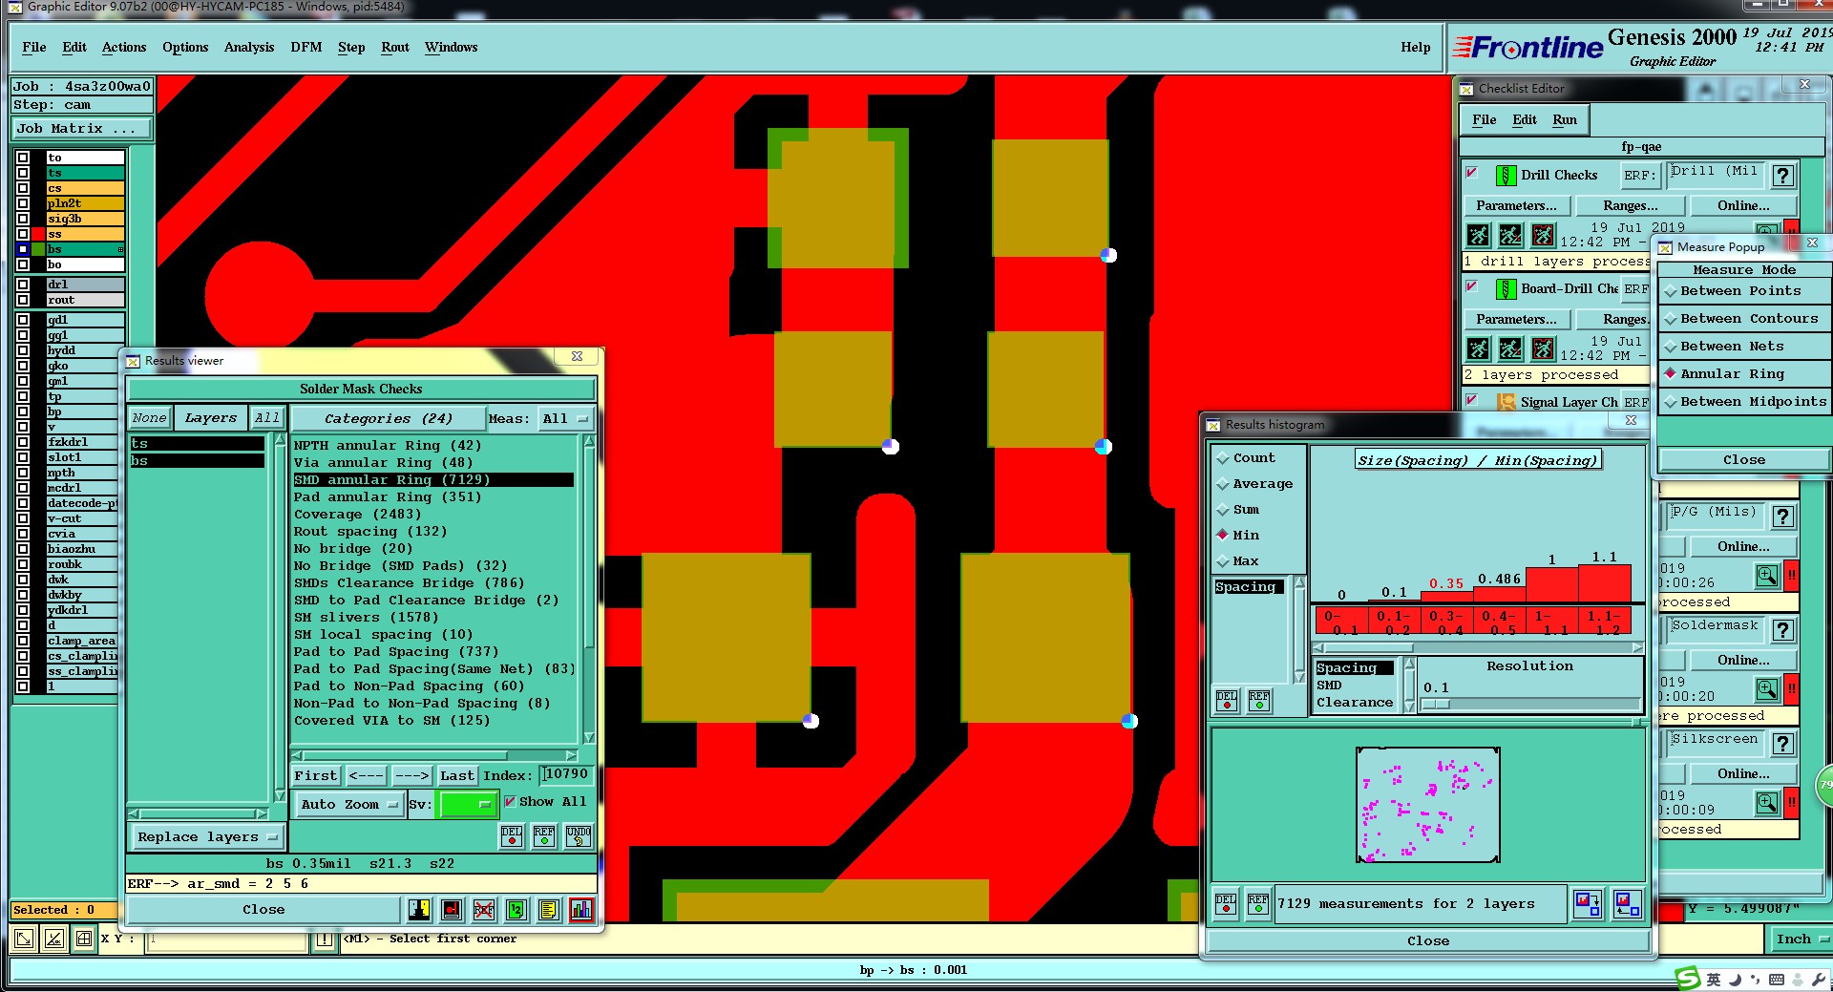Open the Categories (24) selector

(388, 418)
